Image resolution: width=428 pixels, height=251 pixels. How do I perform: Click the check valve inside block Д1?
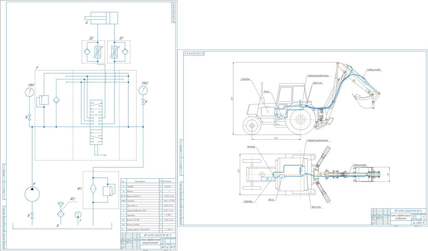click(125, 51)
